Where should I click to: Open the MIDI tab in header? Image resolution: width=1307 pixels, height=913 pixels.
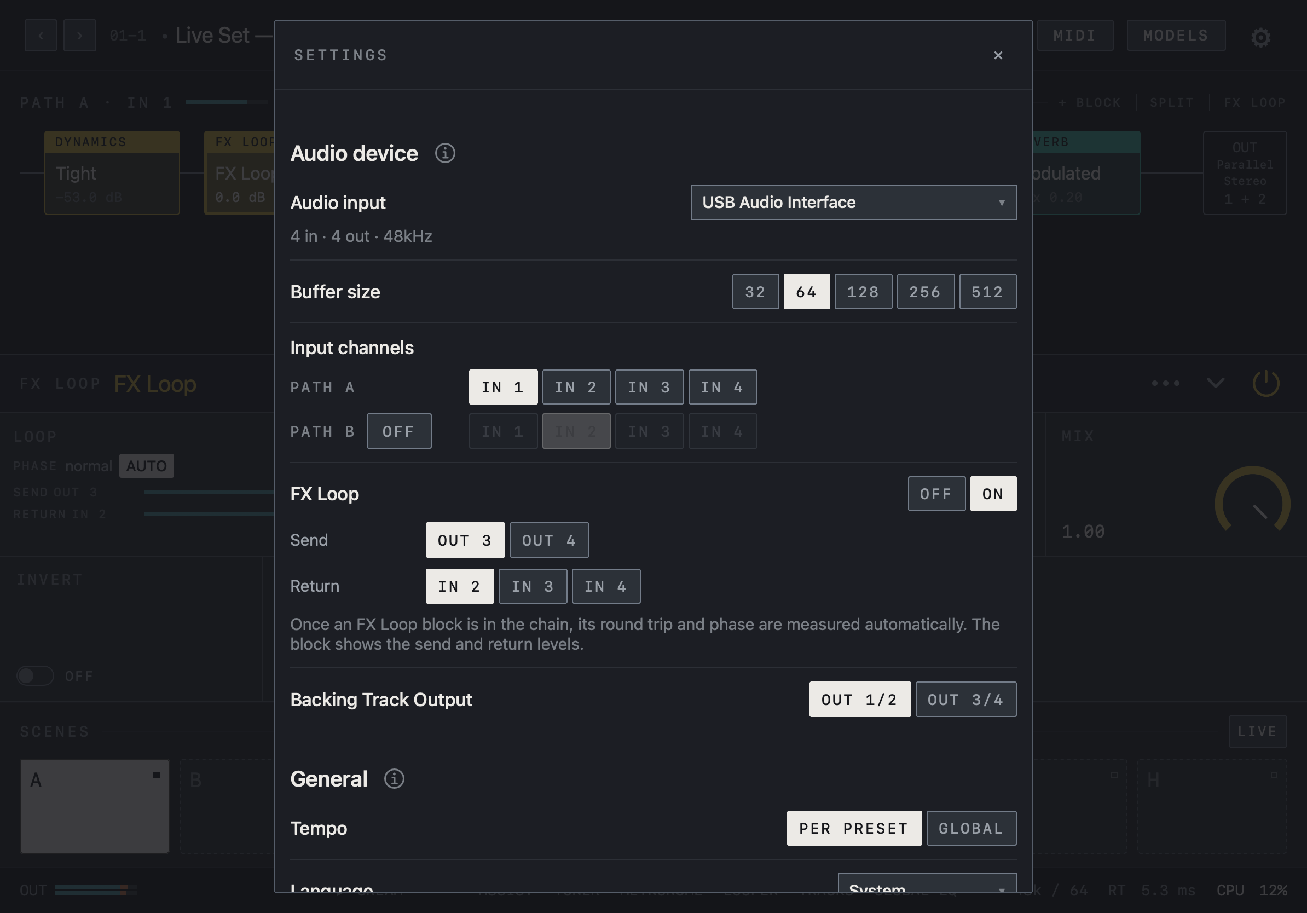(1075, 35)
